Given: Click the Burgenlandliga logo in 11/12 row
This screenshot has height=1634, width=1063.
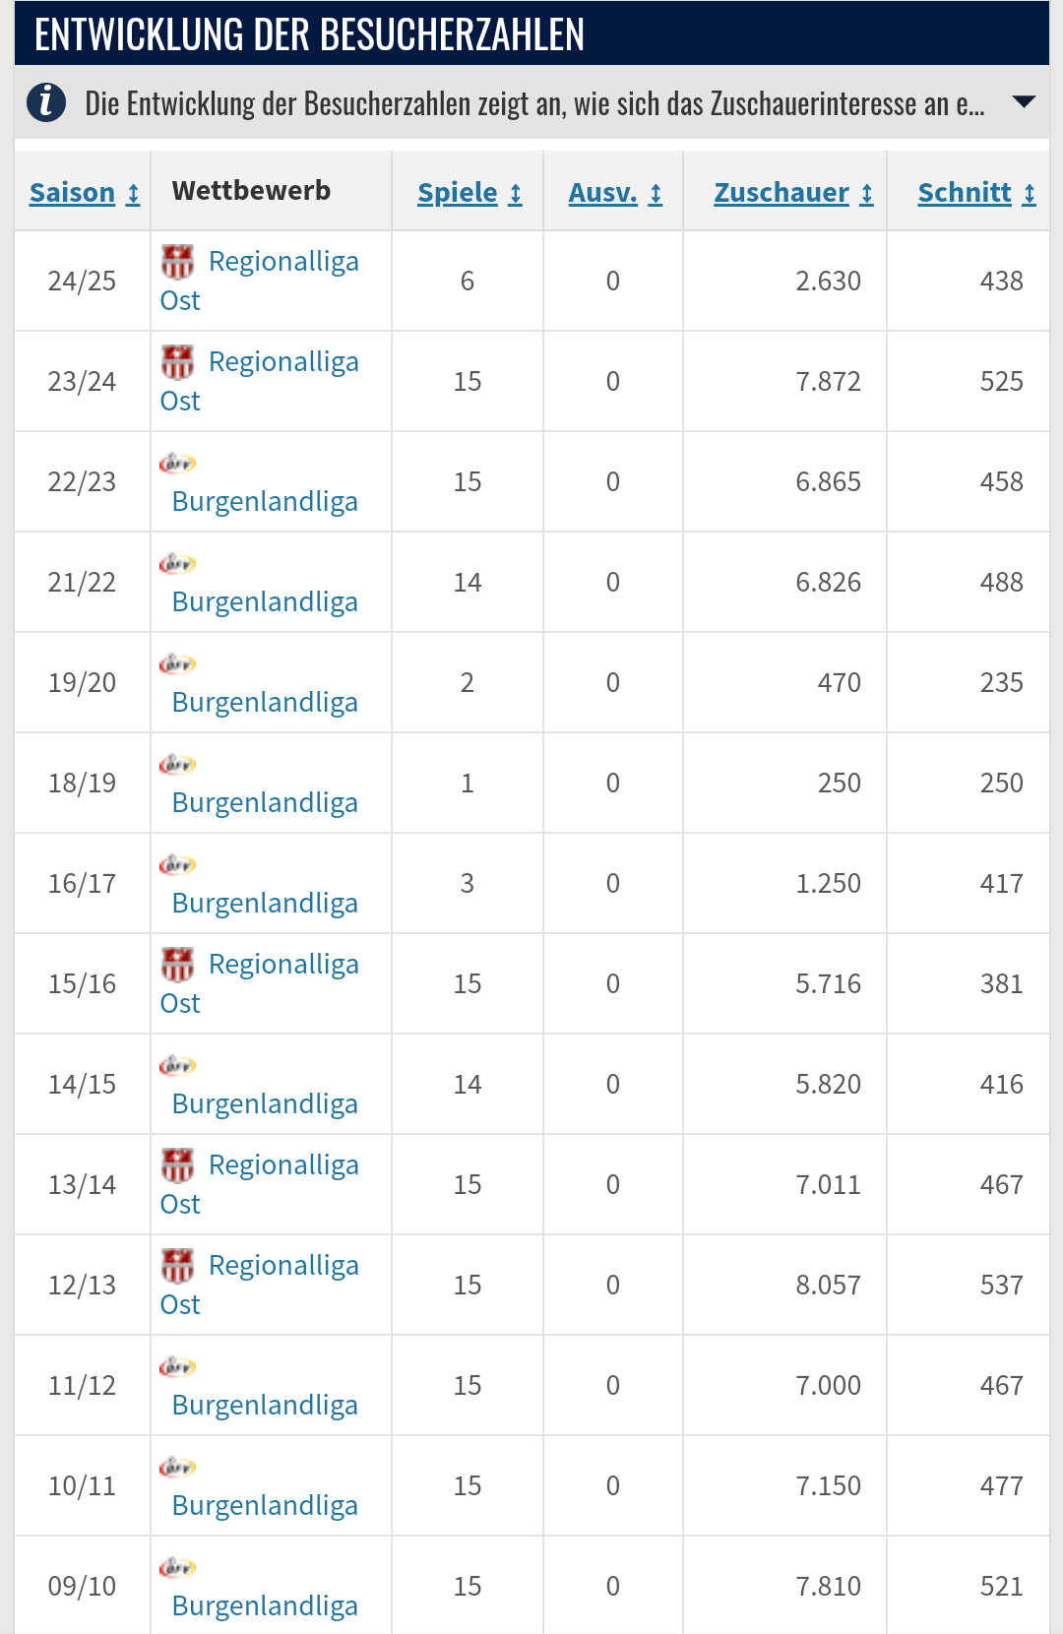Looking at the screenshot, I should point(178,1366).
